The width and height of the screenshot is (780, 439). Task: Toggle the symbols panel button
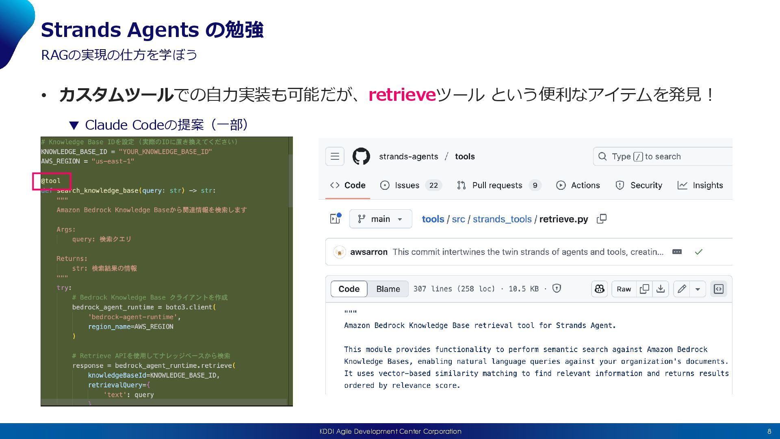tap(719, 289)
